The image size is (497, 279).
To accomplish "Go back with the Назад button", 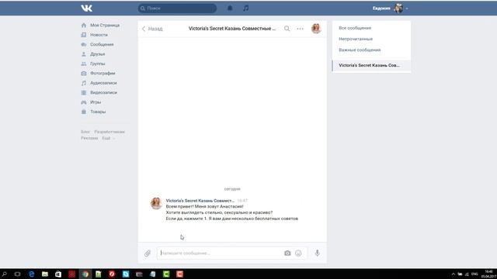I will tap(152, 29).
